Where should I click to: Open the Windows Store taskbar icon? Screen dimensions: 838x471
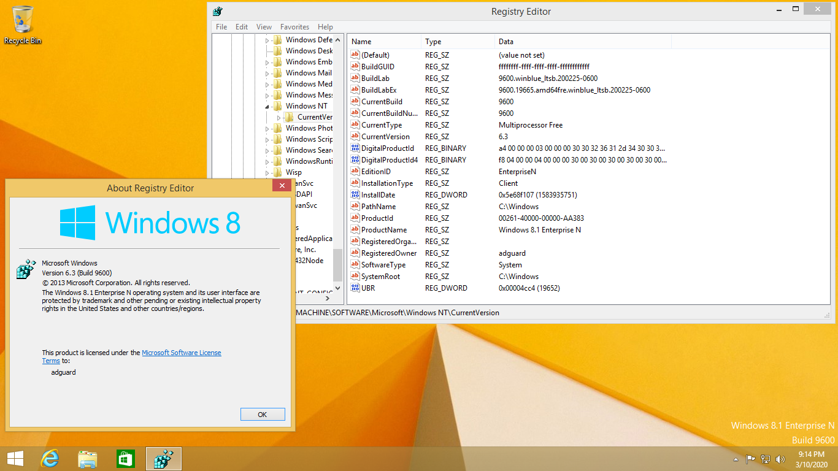[125, 459]
